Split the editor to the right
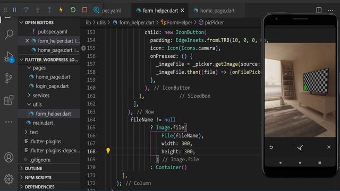The image size is (340, 191). click(319, 10)
